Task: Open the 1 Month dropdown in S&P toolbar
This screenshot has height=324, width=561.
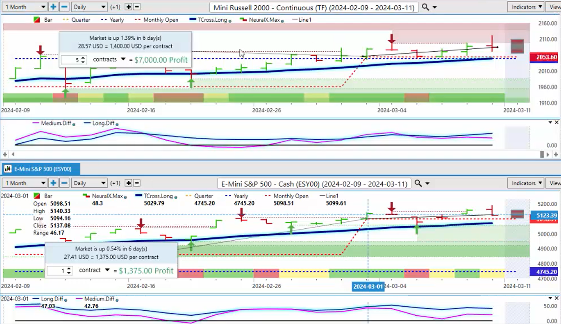Action: [24, 183]
